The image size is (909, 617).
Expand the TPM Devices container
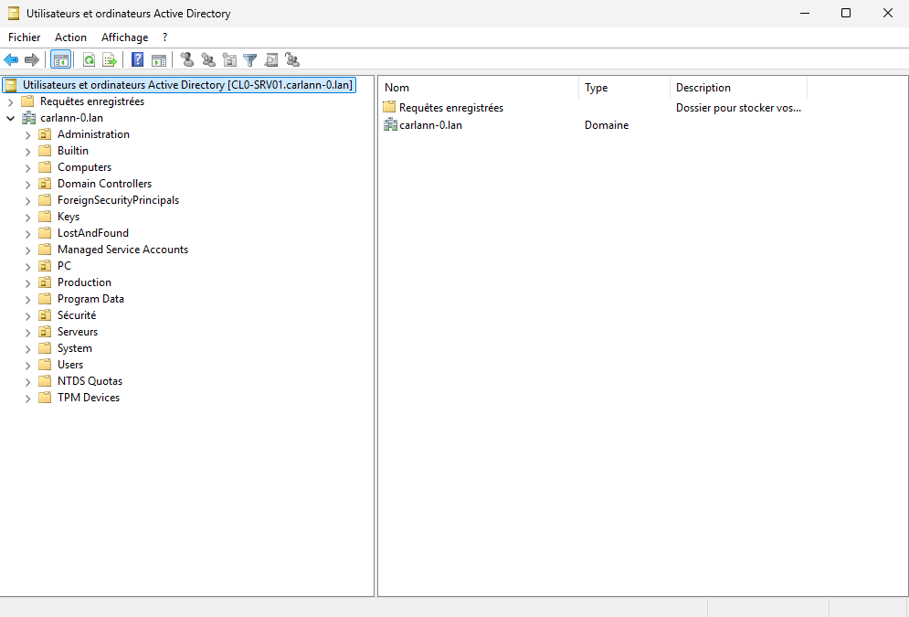click(x=27, y=399)
